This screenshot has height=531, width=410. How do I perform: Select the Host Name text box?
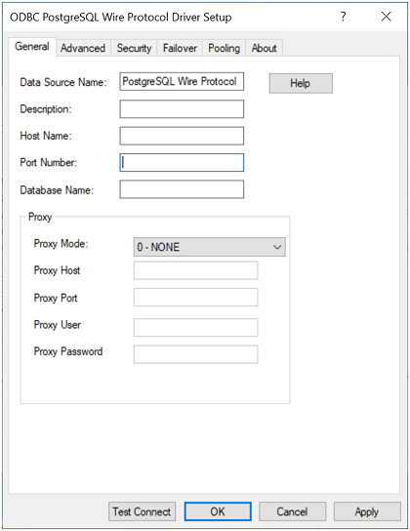point(182,136)
